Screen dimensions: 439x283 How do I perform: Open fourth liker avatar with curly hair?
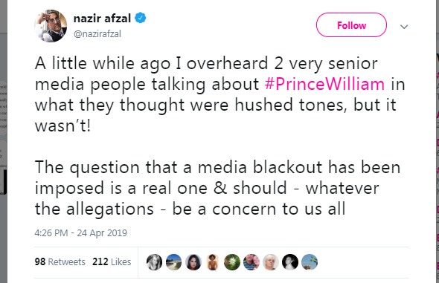(x=213, y=262)
